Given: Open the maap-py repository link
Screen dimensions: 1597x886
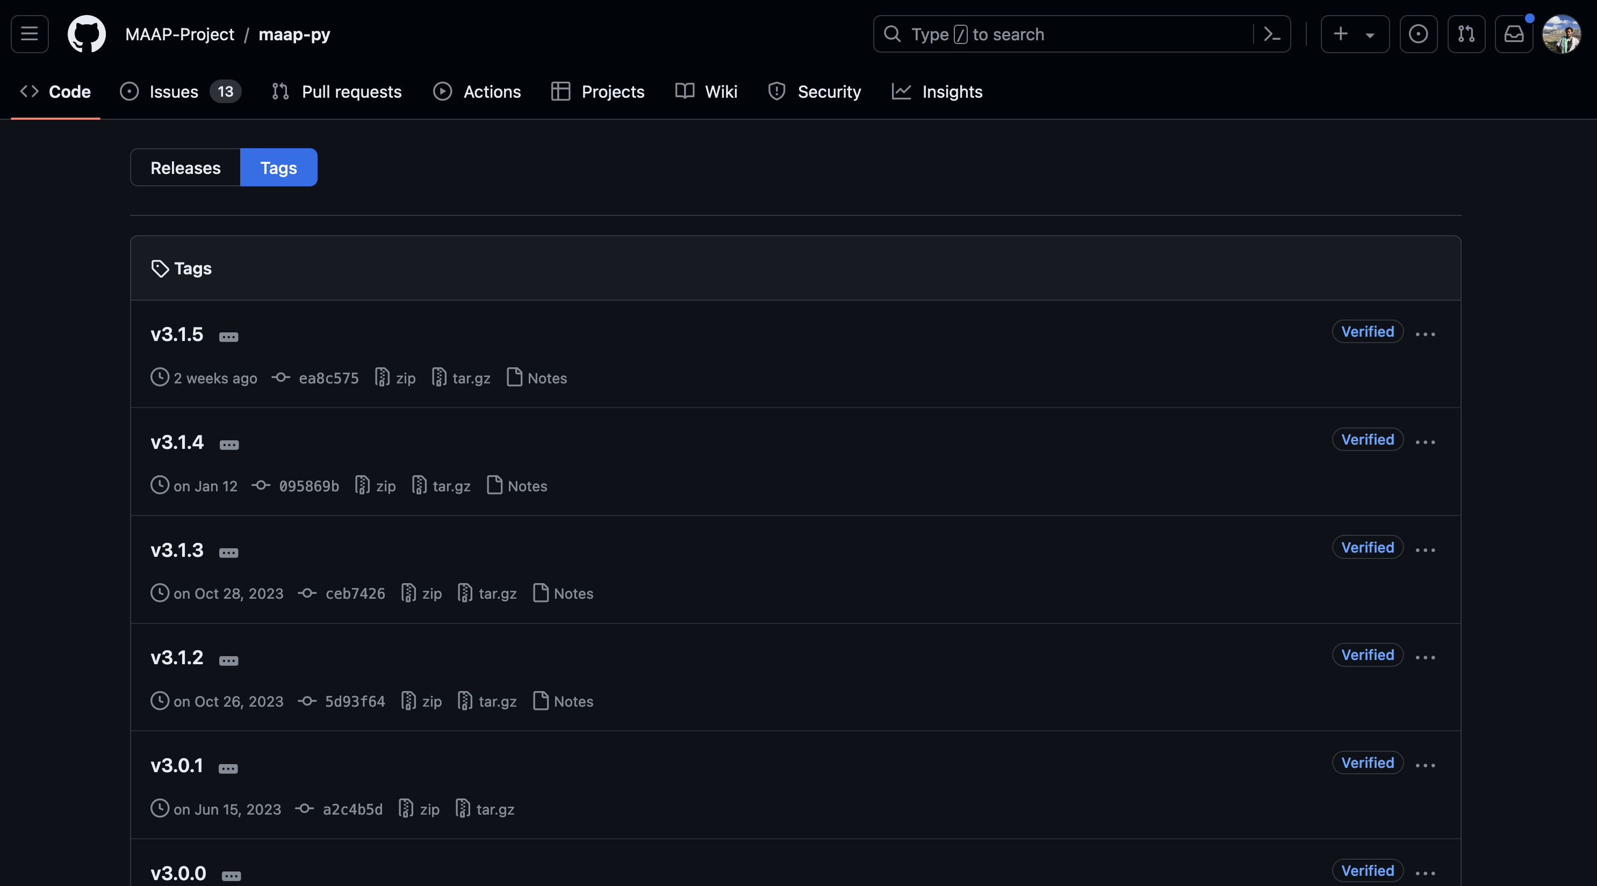Looking at the screenshot, I should 294,34.
